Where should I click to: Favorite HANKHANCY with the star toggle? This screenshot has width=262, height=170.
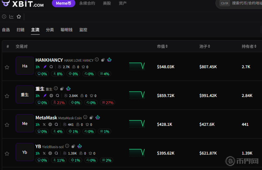coord(7,67)
